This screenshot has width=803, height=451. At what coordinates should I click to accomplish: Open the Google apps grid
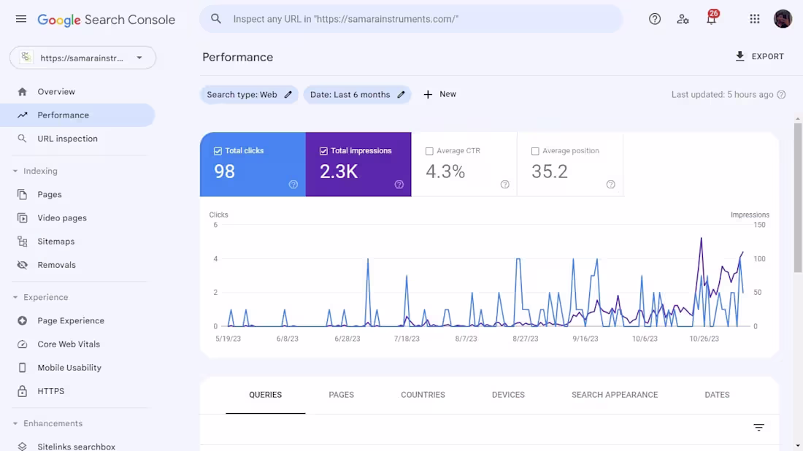[754, 20]
